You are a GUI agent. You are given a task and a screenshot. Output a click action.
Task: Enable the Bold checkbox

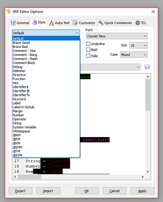[x=88, y=50]
